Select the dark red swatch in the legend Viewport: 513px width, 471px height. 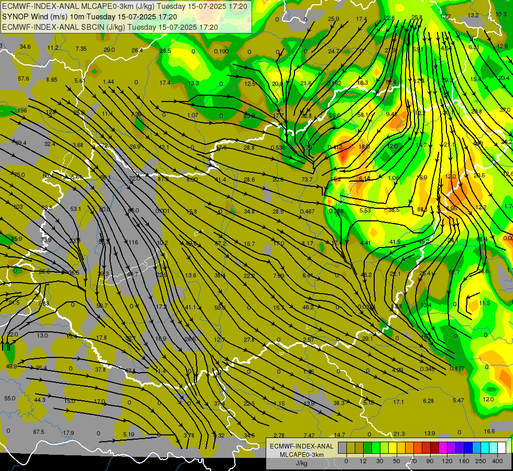coord(434,448)
